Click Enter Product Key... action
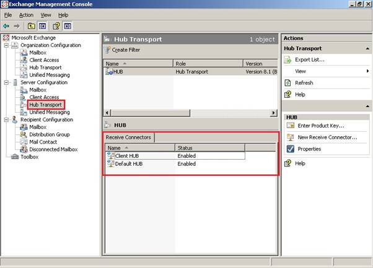The height and width of the screenshot is (268, 373). point(321,126)
